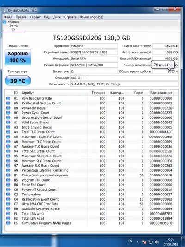Click the status icon for Maximum TLC Erase Count
This screenshot has width=185, height=247.
pyautogui.click(x=8, y=137)
